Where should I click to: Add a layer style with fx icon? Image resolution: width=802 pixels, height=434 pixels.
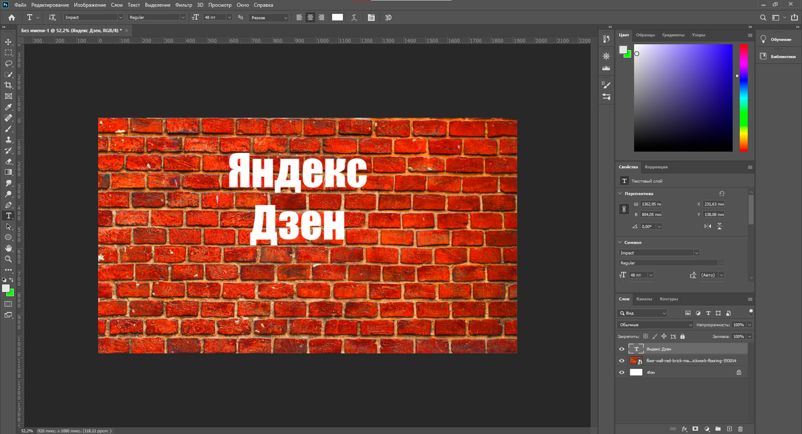click(684, 429)
